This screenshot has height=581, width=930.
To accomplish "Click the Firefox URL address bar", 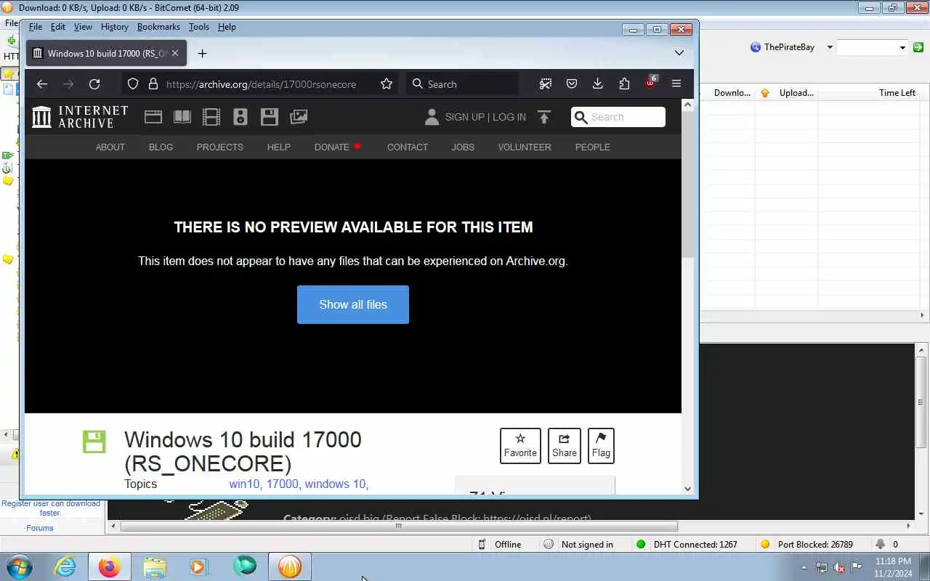I will [x=262, y=84].
